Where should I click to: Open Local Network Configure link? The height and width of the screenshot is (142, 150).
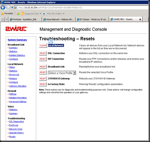[13, 82]
